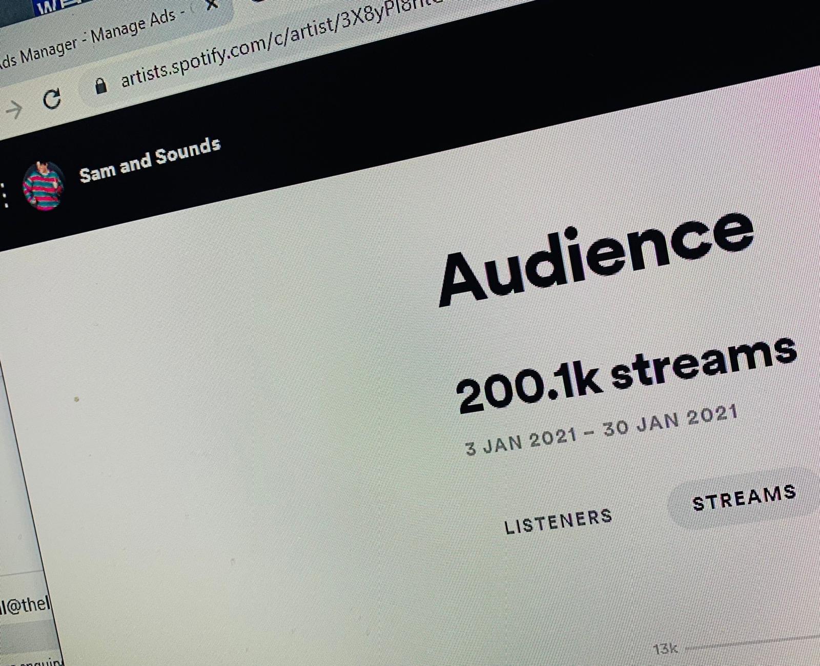Close the Ads Manager tab

pyautogui.click(x=211, y=4)
